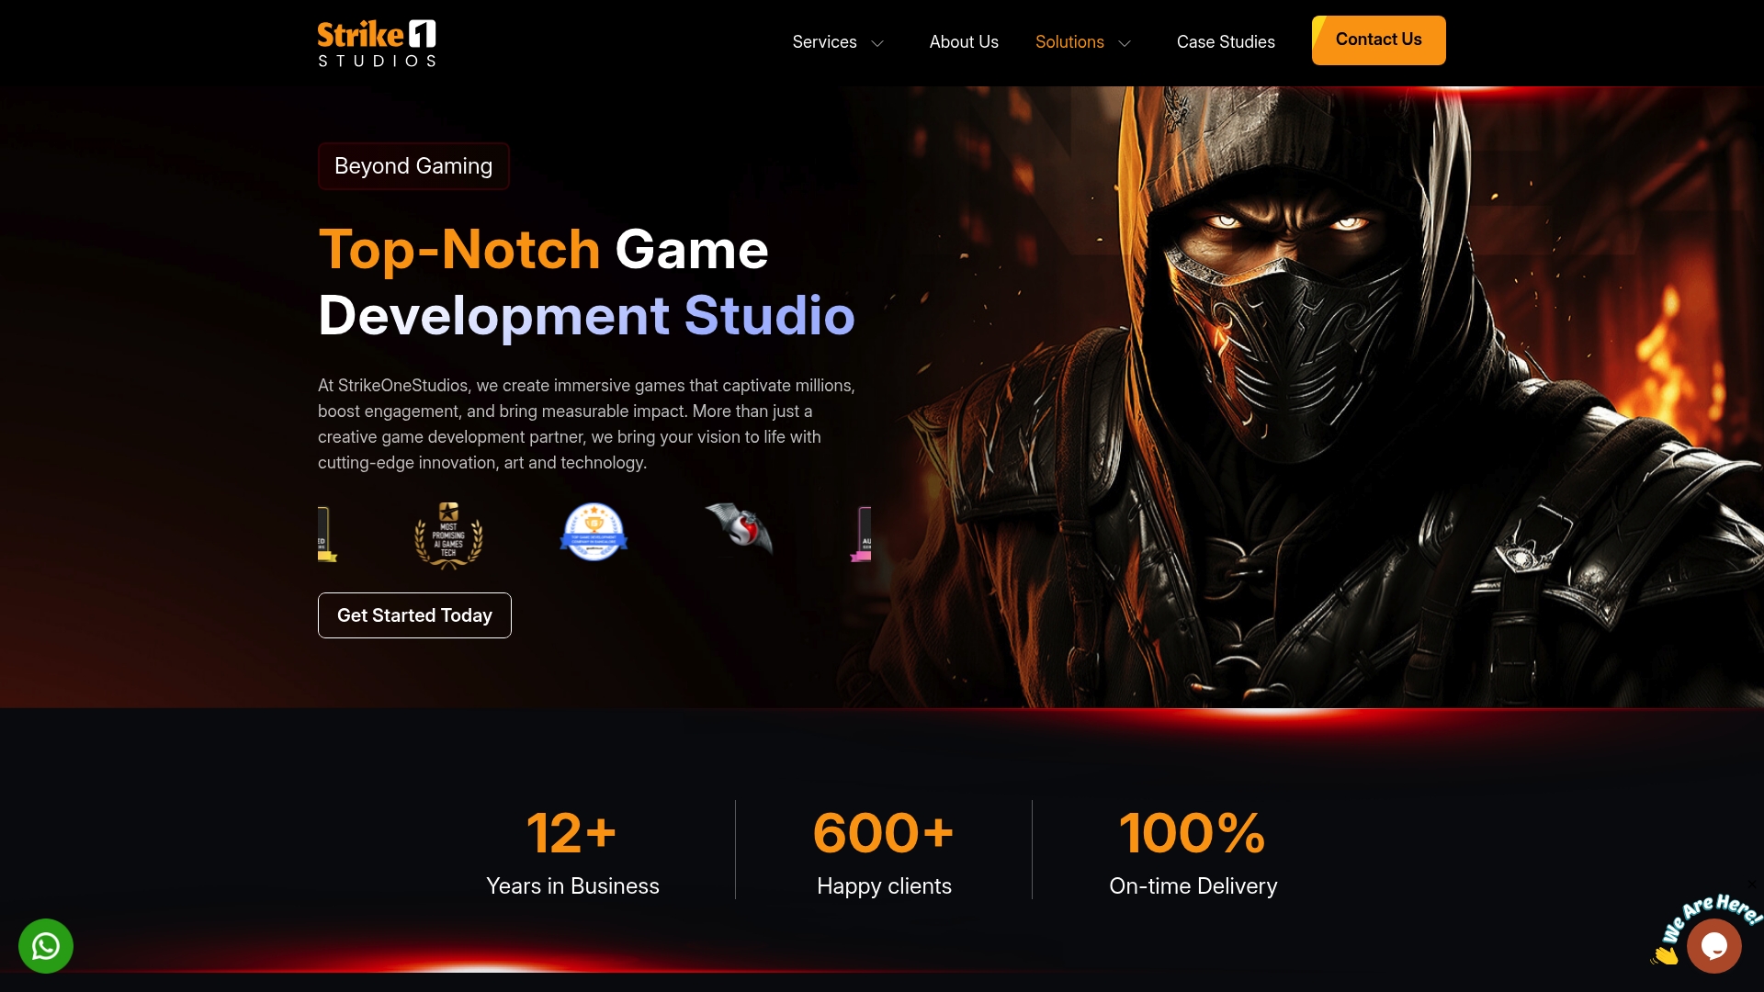1764x992 pixels.
Task: Go to the About Us page
Action: 964,42
